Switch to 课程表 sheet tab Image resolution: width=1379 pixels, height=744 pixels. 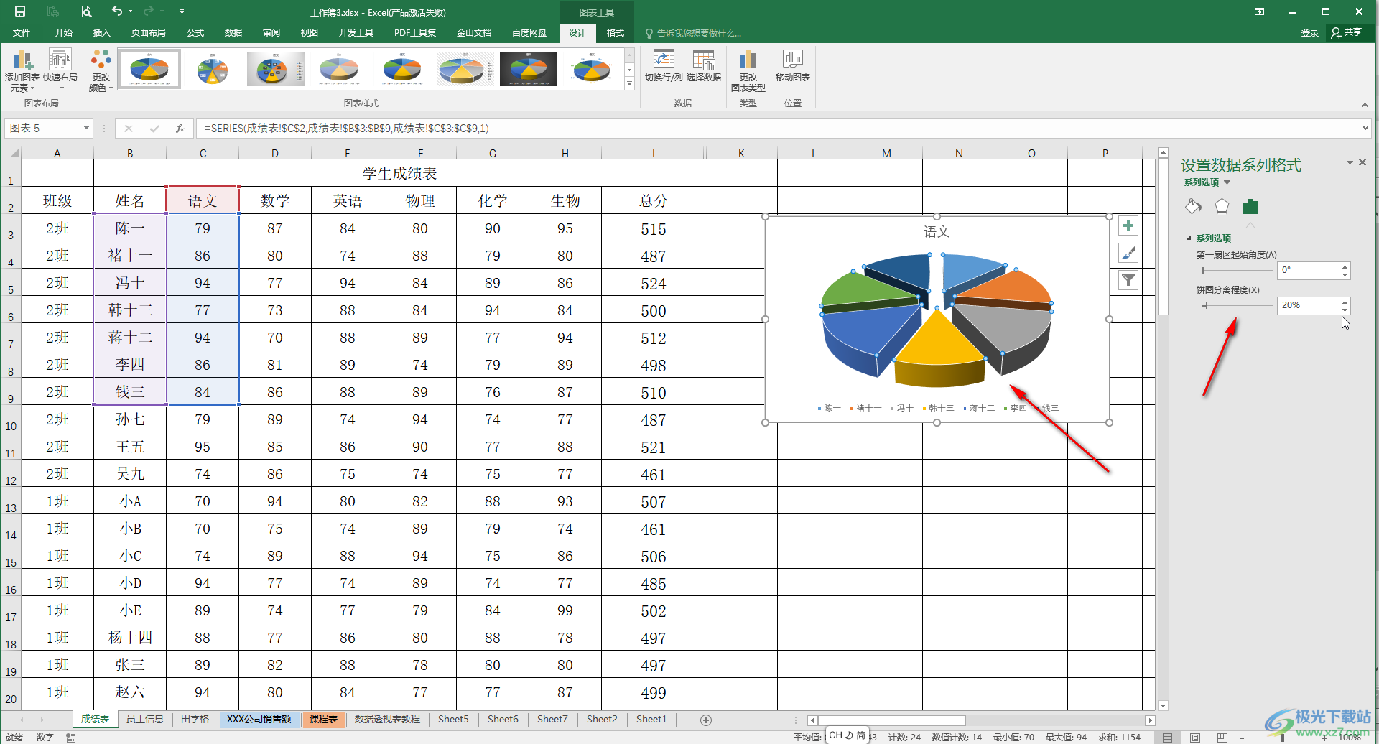(x=323, y=720)
